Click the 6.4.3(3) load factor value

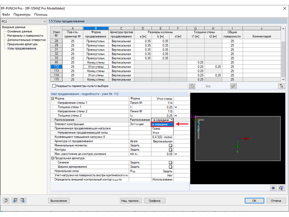[x=162, y=137]
